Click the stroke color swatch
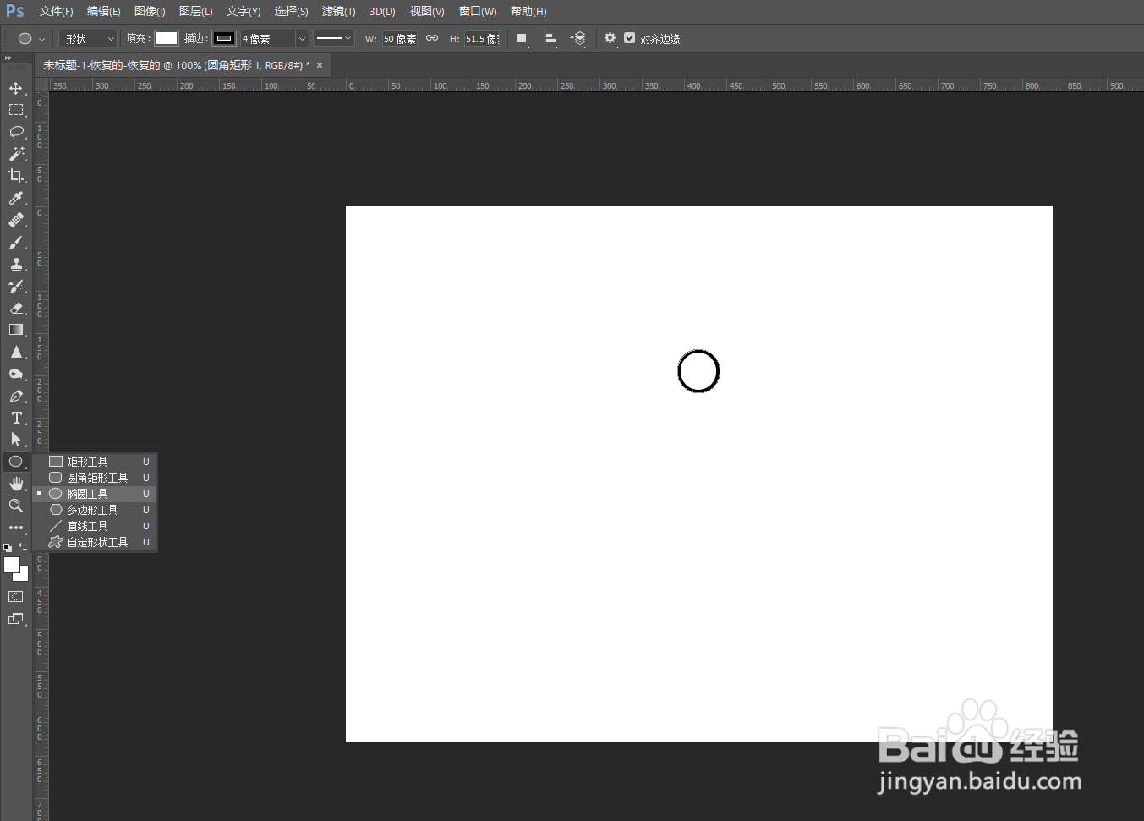Viewport: 1144px width, 821px height. [224, 38]
